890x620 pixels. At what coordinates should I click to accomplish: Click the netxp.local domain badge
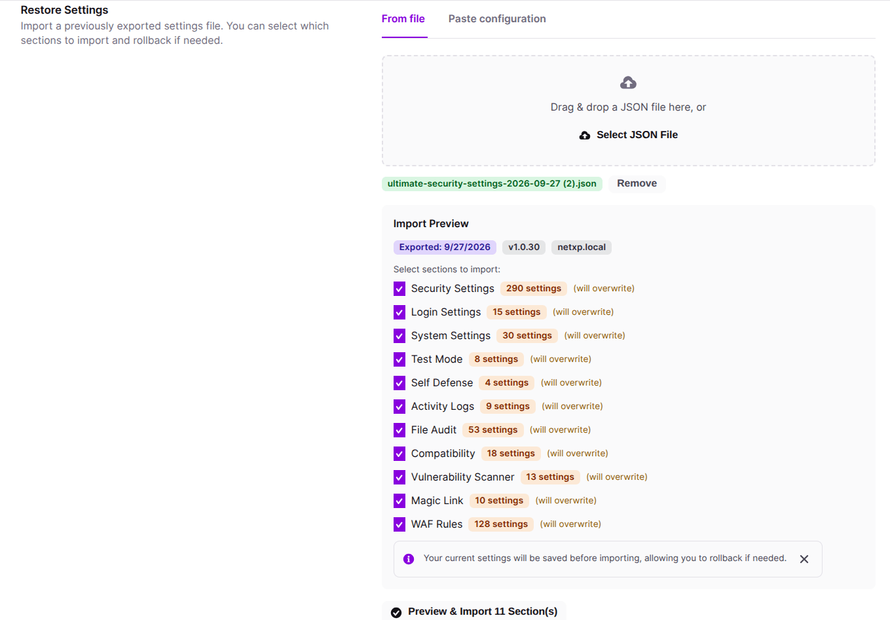tap(582, 247)
